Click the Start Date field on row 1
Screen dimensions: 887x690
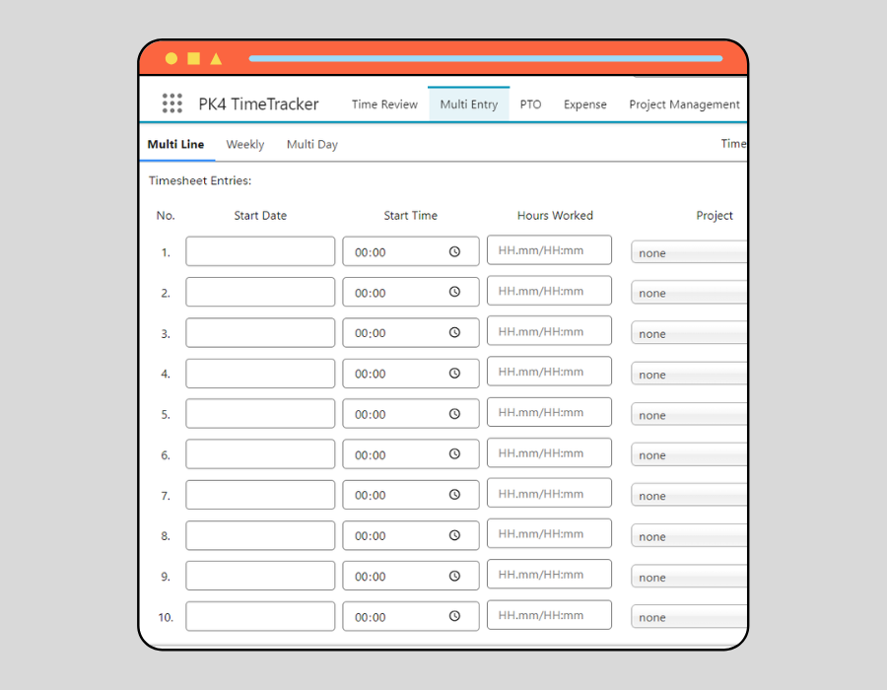[x=259, y=251]
